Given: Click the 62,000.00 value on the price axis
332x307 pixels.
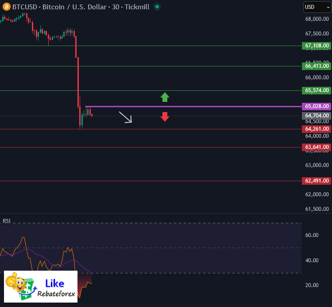Looking at the screenshot, I should tap(317, 194).
